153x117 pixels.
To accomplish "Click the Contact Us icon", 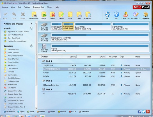I will point(125,14).
